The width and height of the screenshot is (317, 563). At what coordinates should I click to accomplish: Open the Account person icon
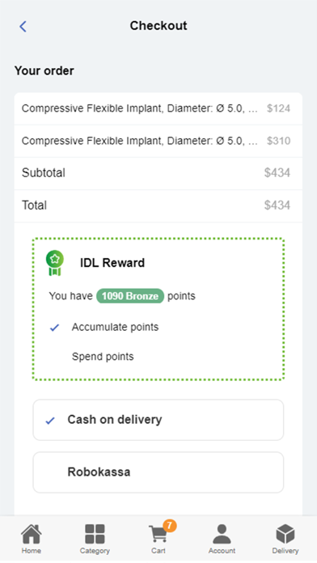[x=222, y=534]
